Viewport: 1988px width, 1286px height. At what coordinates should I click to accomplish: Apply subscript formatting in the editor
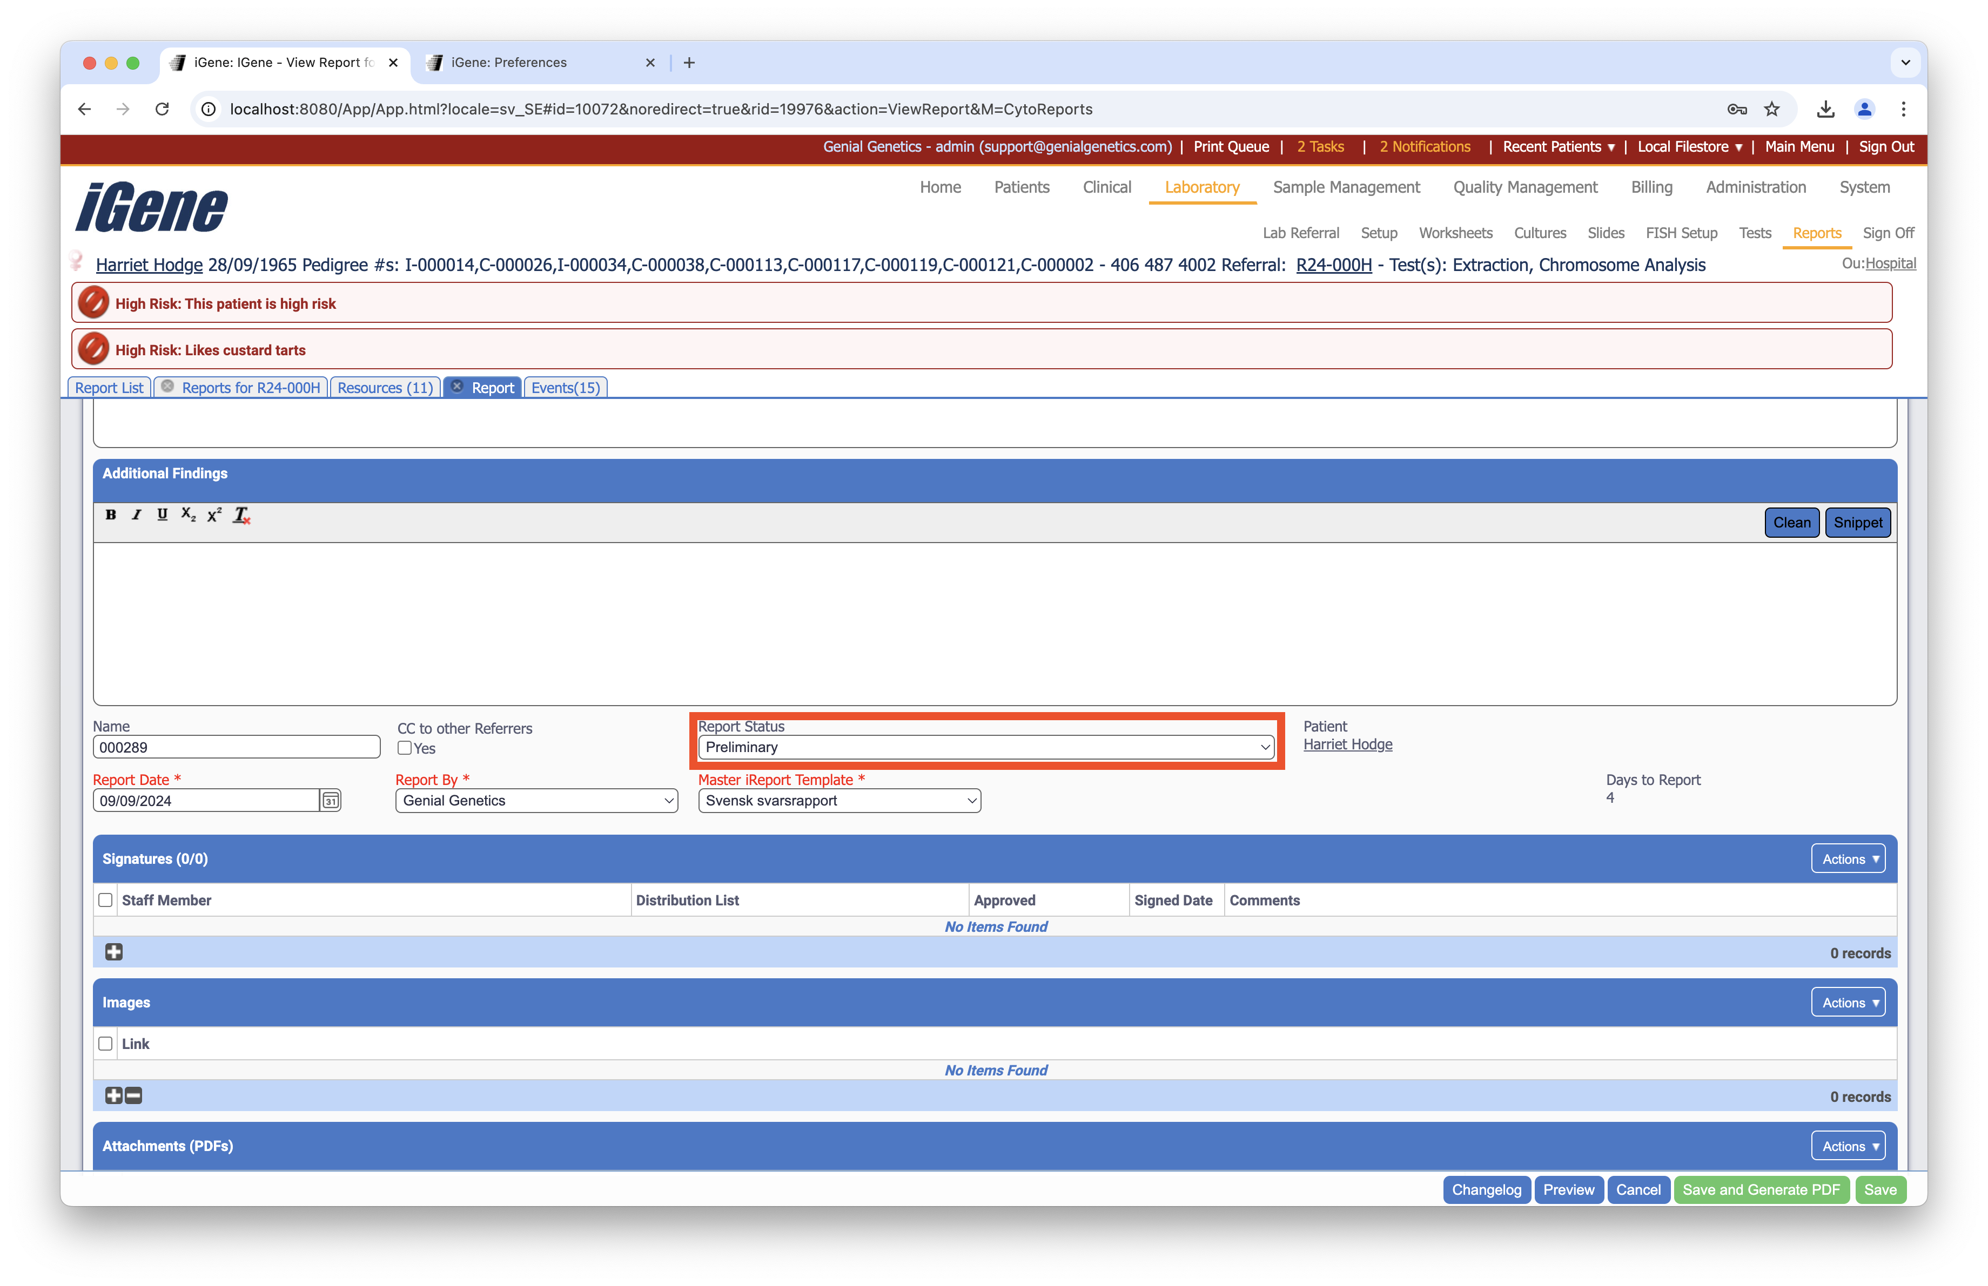(188, 515)
